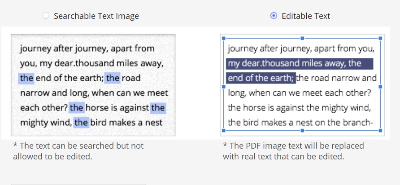Click the top-center handle of the text box

[x=302, y=38]
